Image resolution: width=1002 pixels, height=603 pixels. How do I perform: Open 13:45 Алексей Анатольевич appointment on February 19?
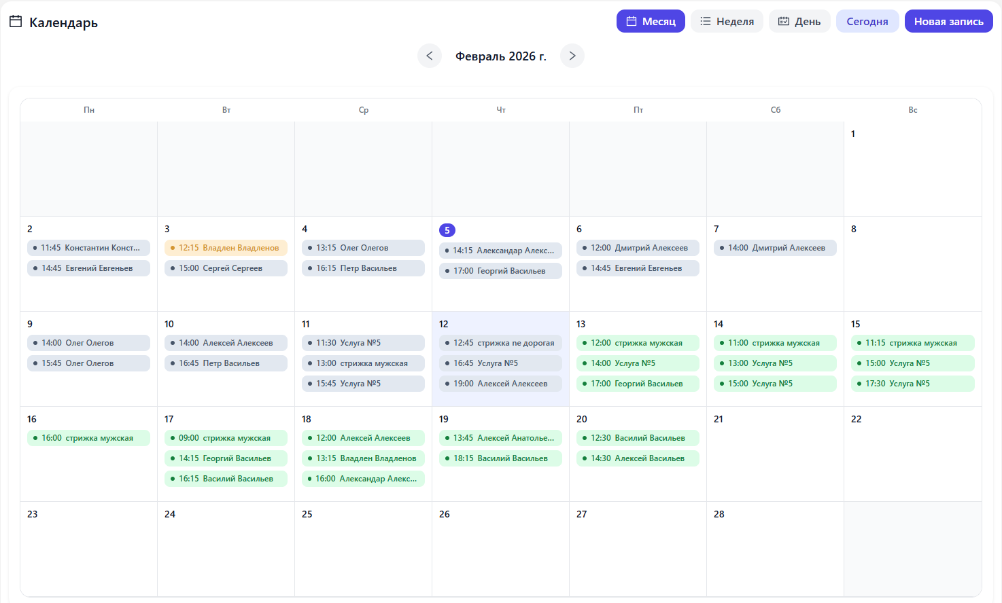(x=500, y=438)
